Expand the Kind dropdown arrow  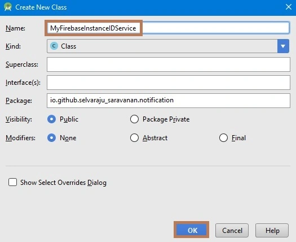point(283,46)
